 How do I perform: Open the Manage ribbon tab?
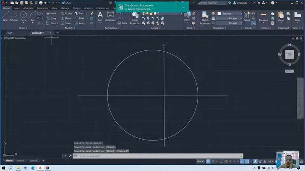pyautogui.click(x=65, y=8)
